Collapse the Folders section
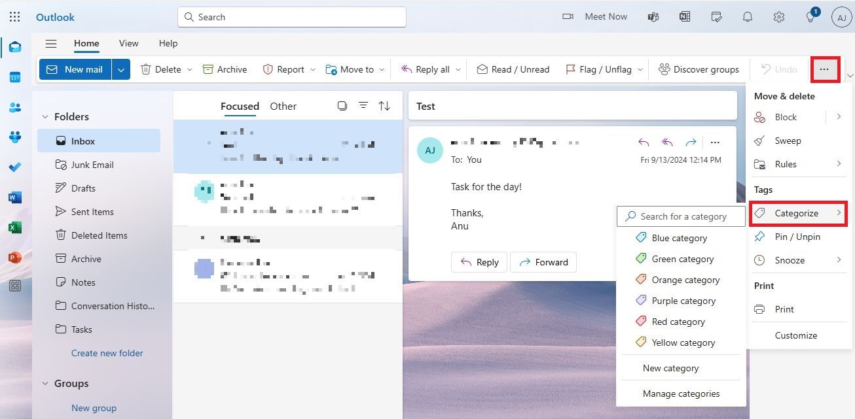This screenshot has height=419, width=855. click(45, 116)
